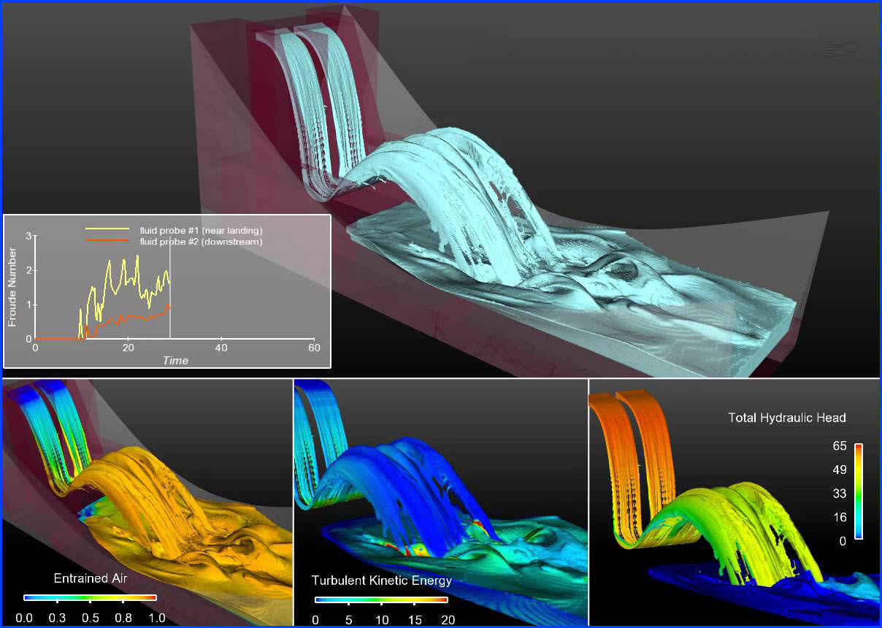Click the '15' value on Turbulent Kinetic Energy scale
The width and height of the screenshot is (882, 628).
pyautogui.click(x=415, y=620)
